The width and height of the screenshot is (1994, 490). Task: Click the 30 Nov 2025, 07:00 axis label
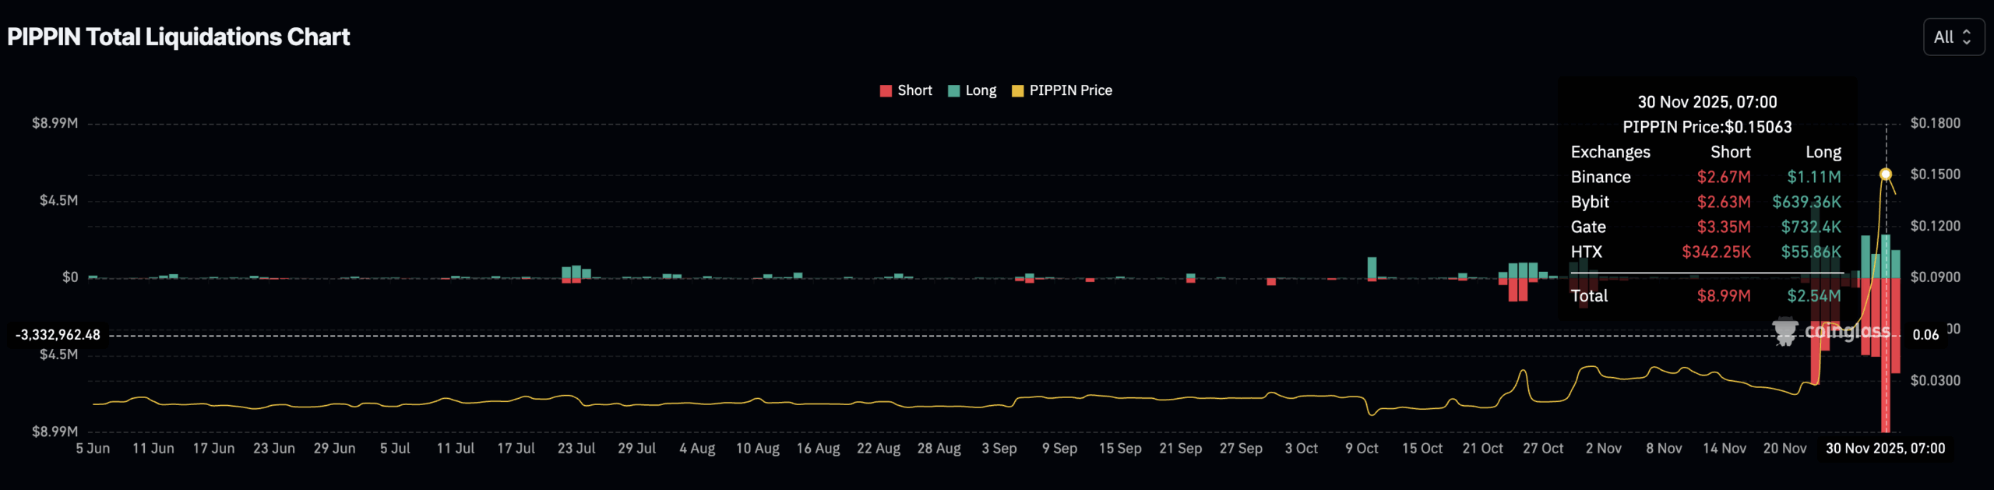(x=1885, y=449)
